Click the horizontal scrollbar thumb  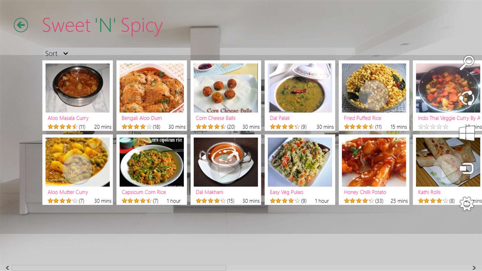pyautogui.click(x=119, y=268)
